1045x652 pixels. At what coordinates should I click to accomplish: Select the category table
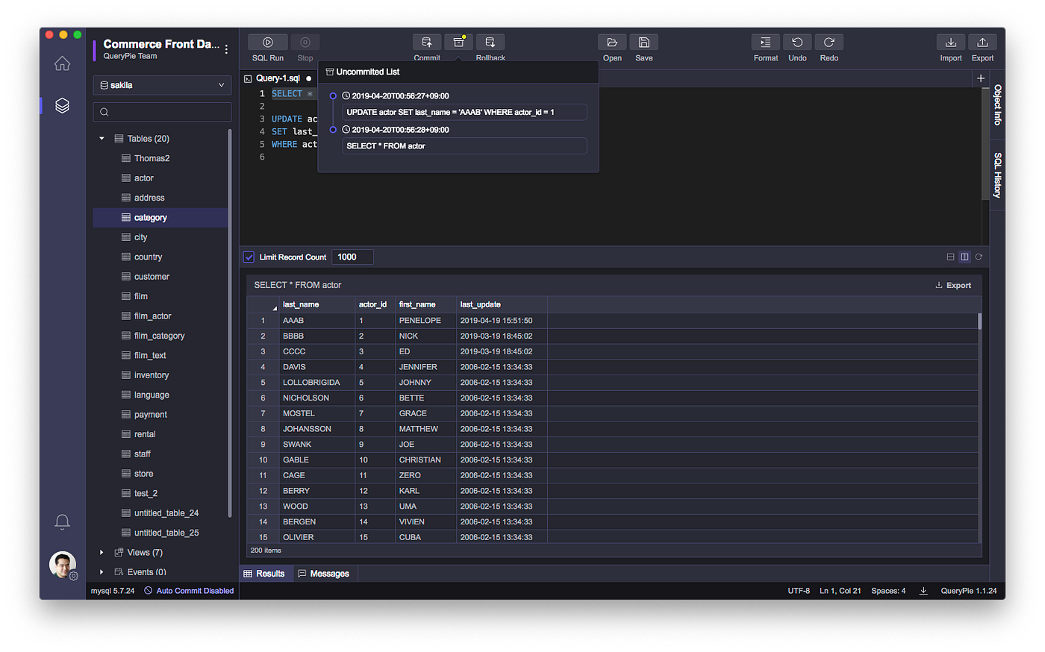[x=162, y=218]
